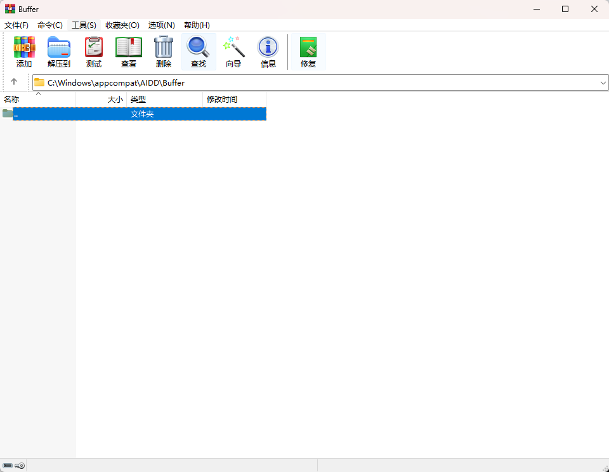This screenshot has height=472, width=609.
Task: Open the 收藏夹(O) favorites menu
Action: [x=122, y=25]
